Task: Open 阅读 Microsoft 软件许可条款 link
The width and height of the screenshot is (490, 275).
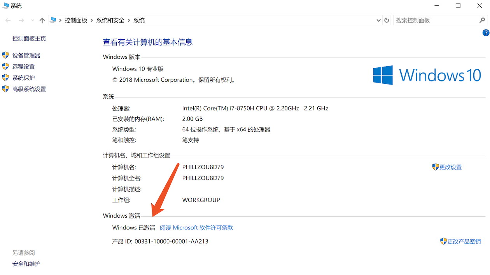Action: click(x=196, y=228)
